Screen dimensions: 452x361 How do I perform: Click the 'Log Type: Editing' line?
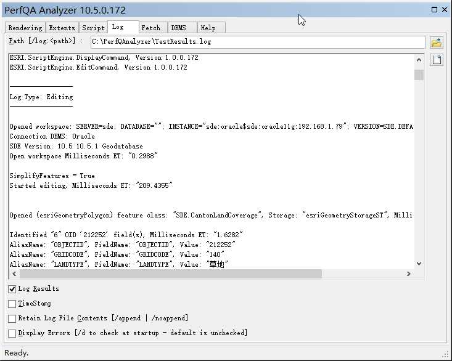point(41,97)
